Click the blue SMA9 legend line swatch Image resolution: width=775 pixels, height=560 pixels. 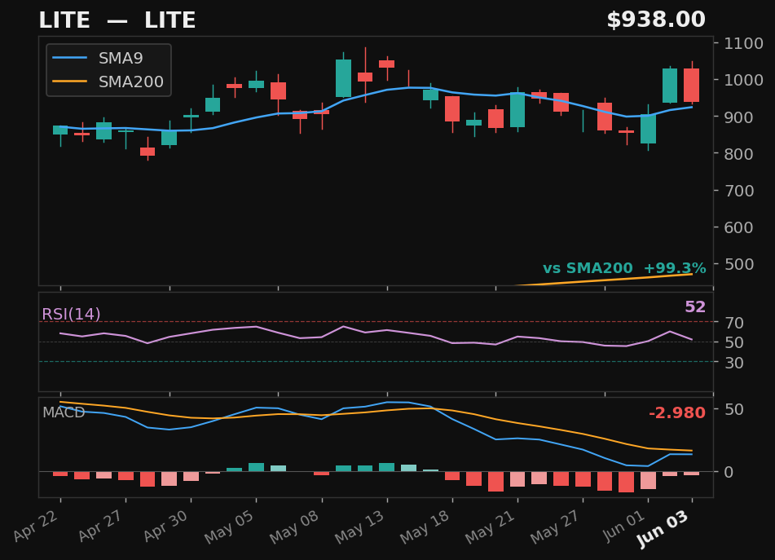point(70,59)
